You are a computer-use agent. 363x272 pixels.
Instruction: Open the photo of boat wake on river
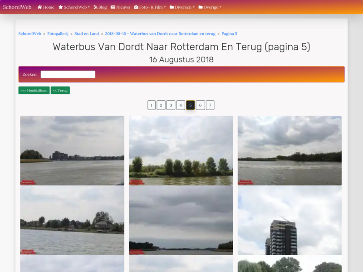289,151
